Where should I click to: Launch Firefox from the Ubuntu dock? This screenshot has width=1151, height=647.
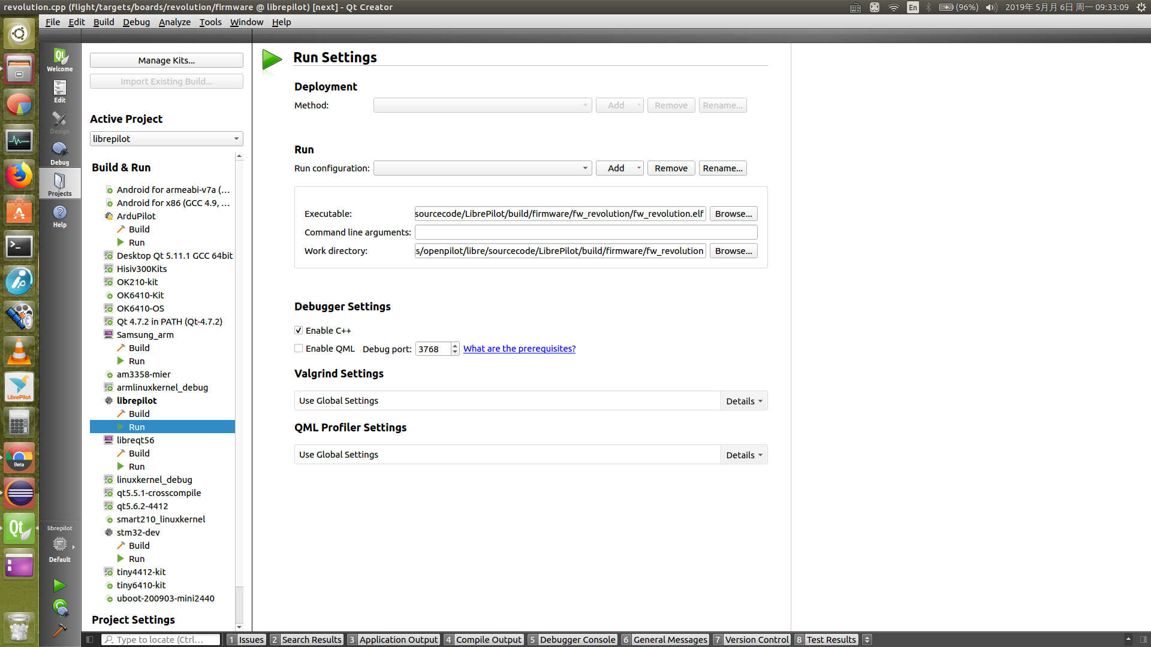pos(19,175)
